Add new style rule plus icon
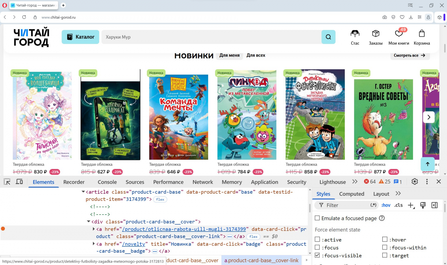Screen dimensions: 447x265 [411, 205]
